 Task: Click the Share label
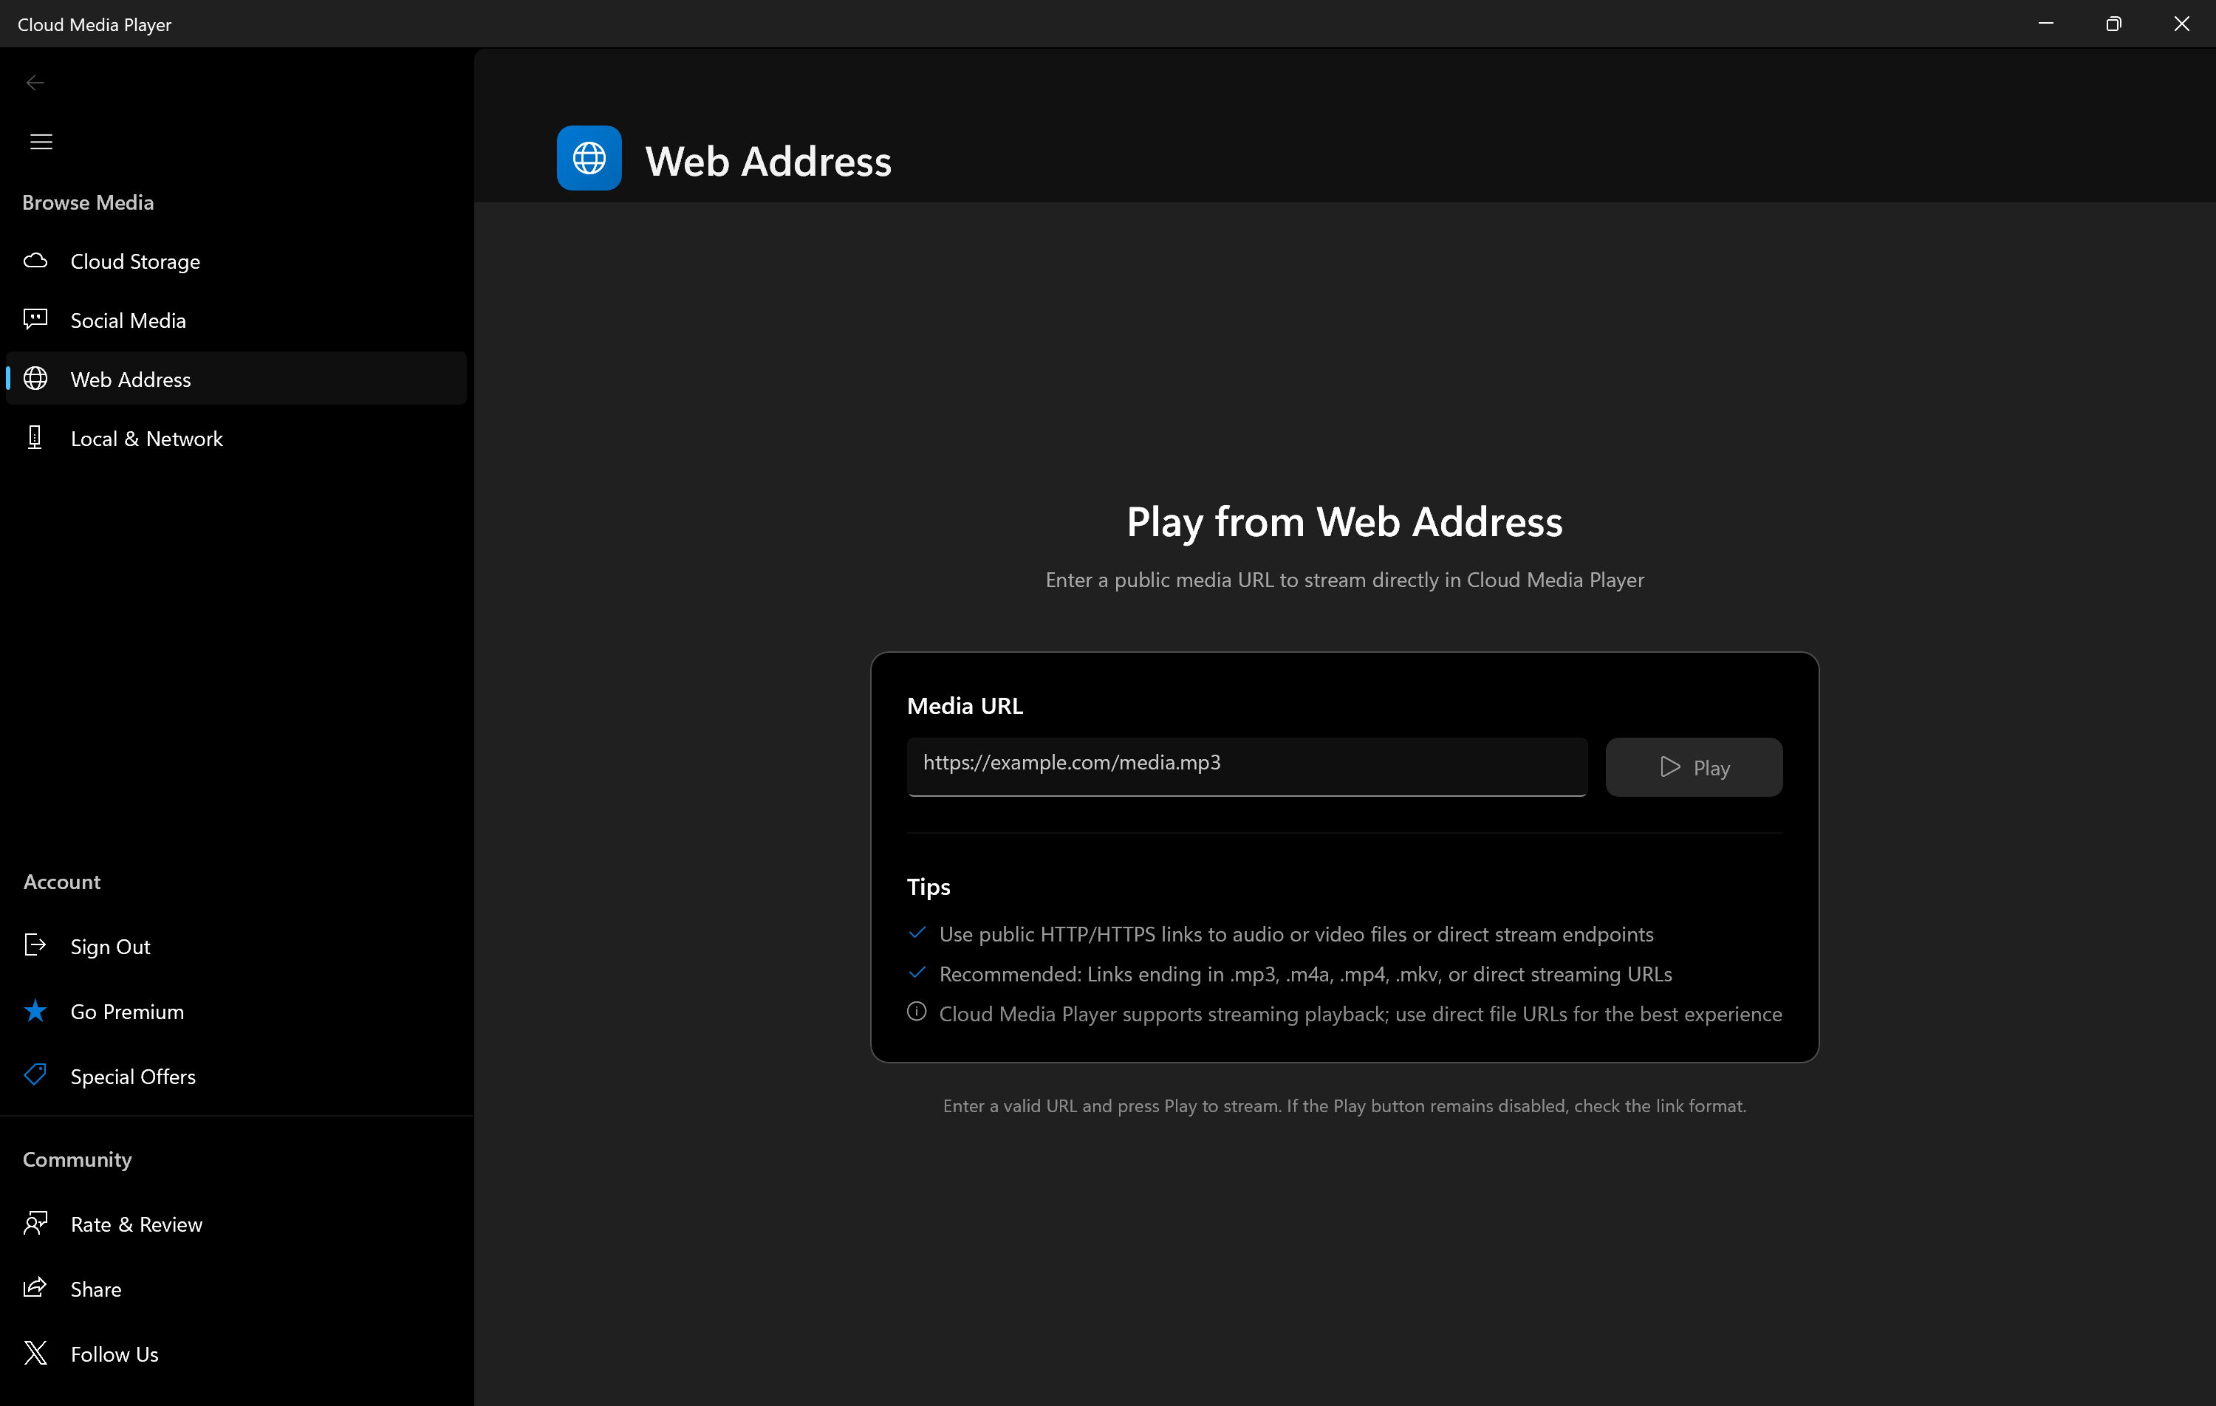click(96, 1289)
